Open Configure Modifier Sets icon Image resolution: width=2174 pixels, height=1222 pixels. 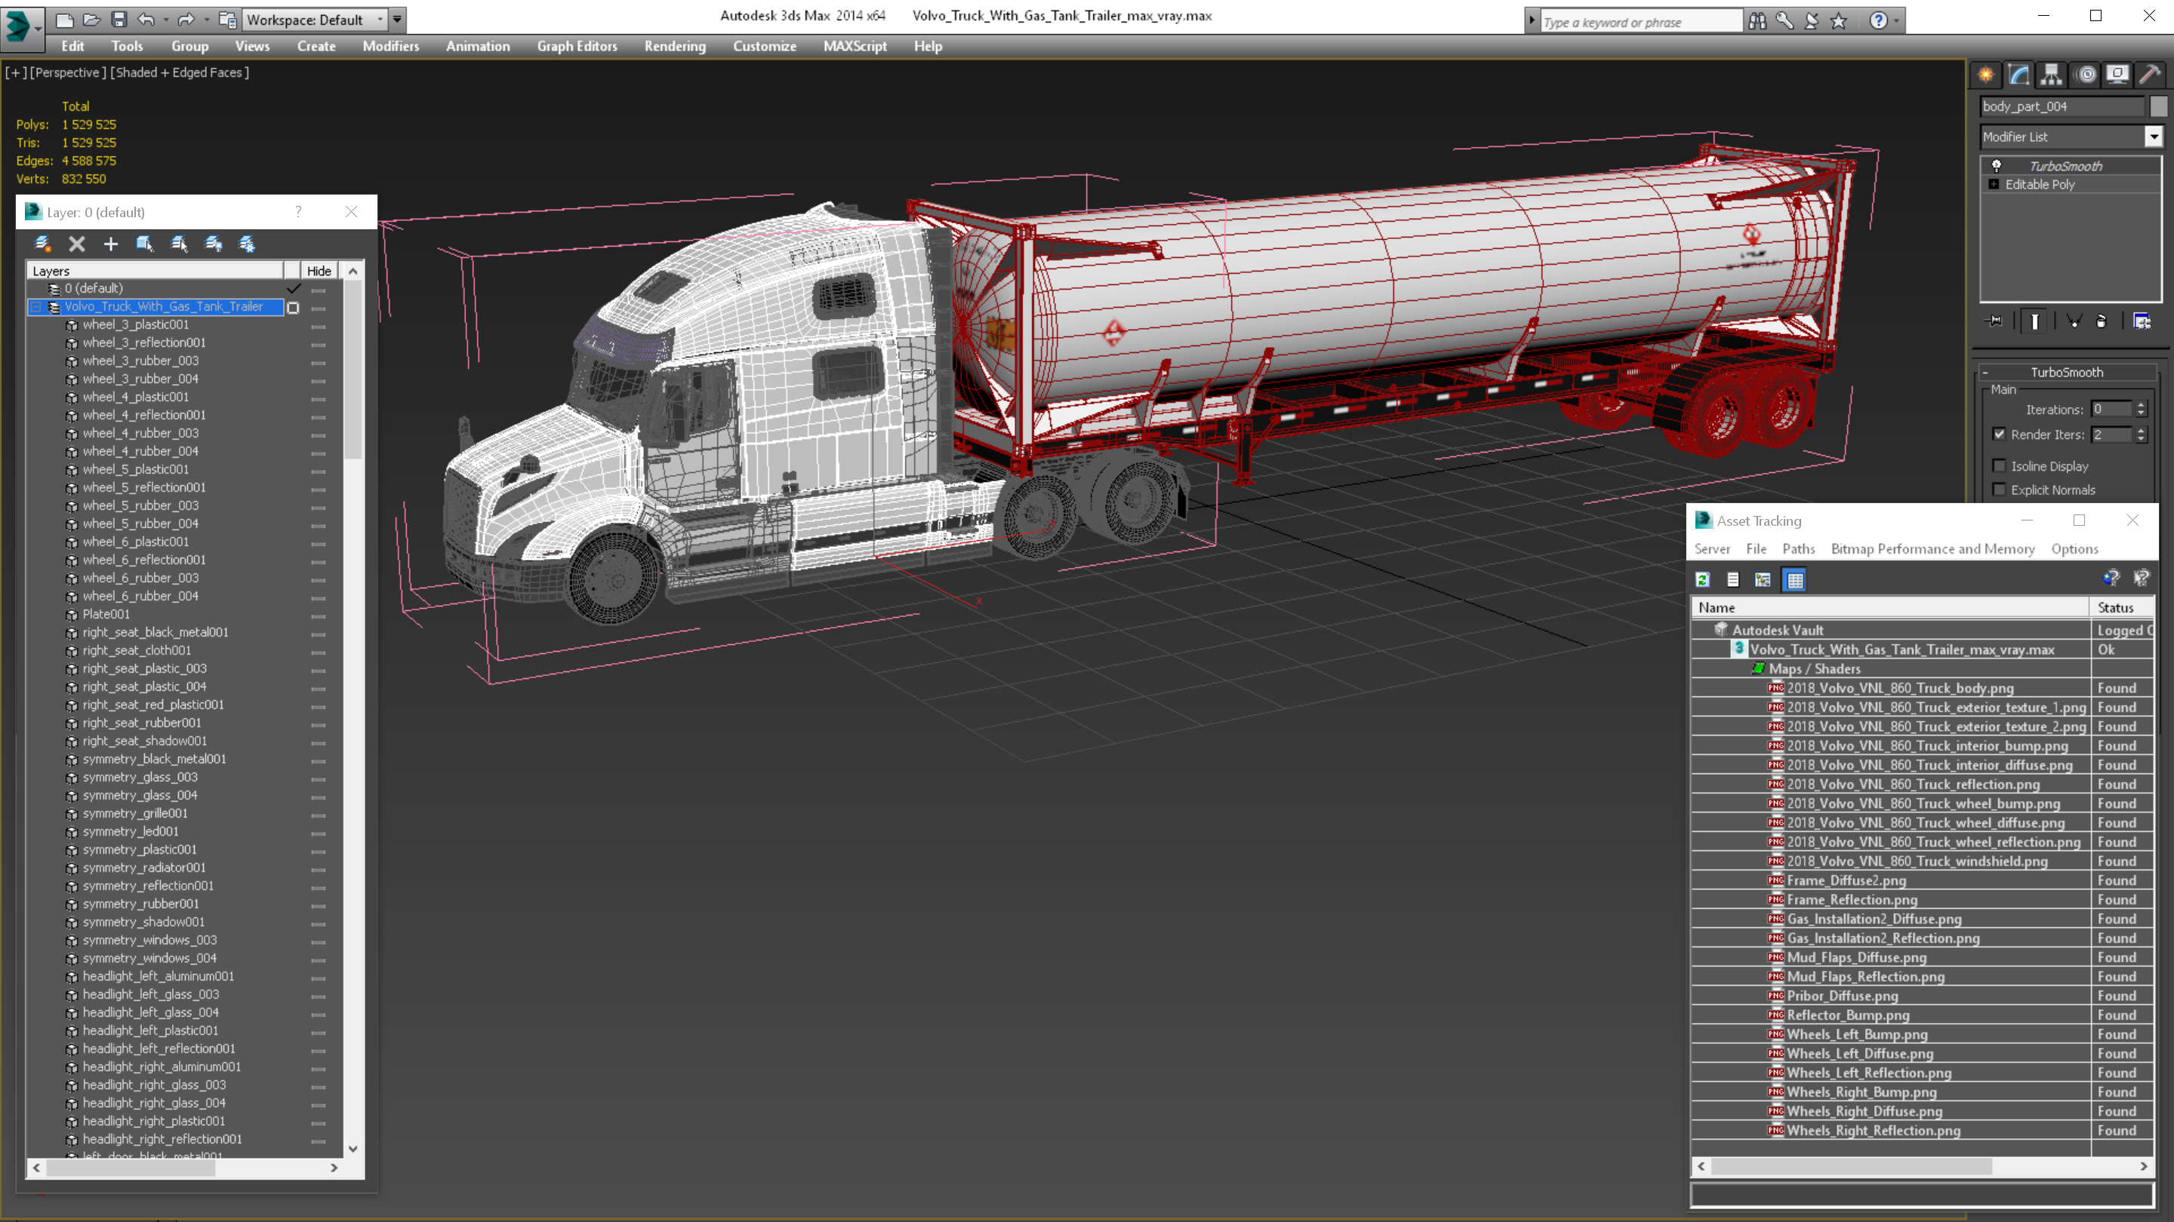[2142, 321]
